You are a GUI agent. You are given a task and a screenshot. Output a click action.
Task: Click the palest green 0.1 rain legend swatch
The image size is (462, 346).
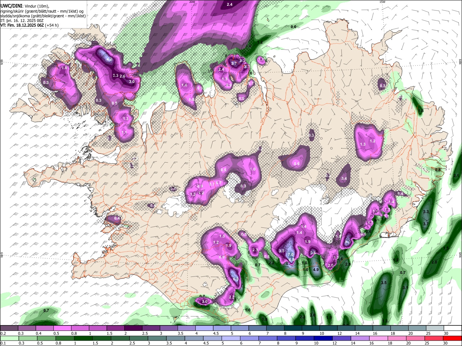pos(9,338)
